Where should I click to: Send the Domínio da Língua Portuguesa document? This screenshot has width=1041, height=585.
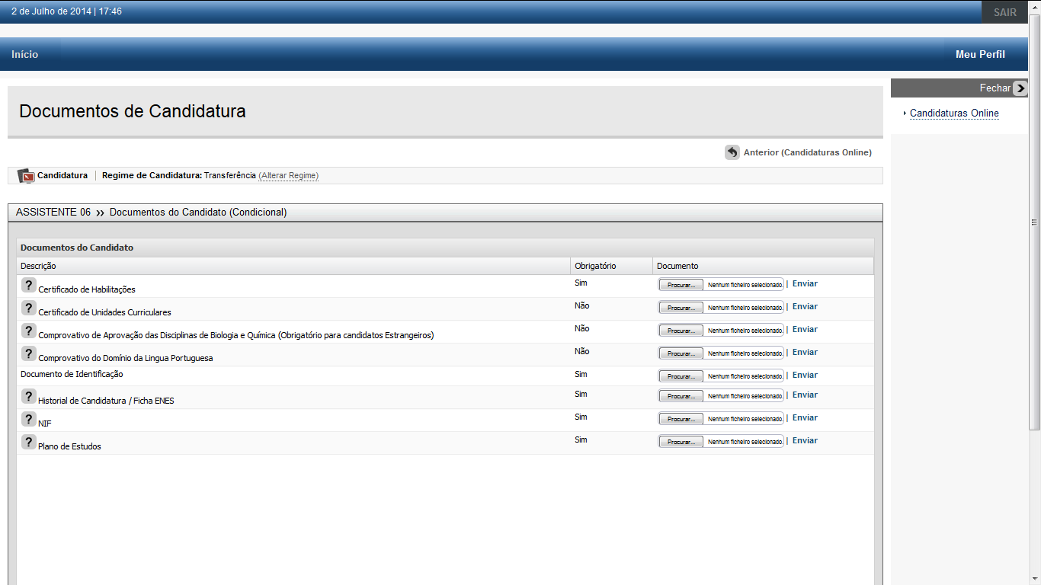click(x=805, y=352)
